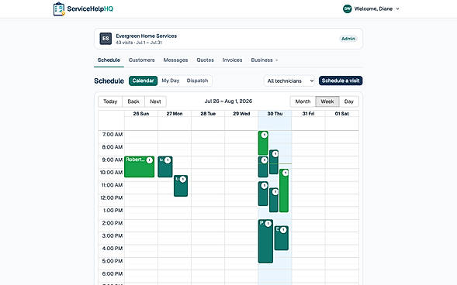Open the 01 Sat day header
The height and width of the screenshot is (285, 457).
[x=342, y=114]
